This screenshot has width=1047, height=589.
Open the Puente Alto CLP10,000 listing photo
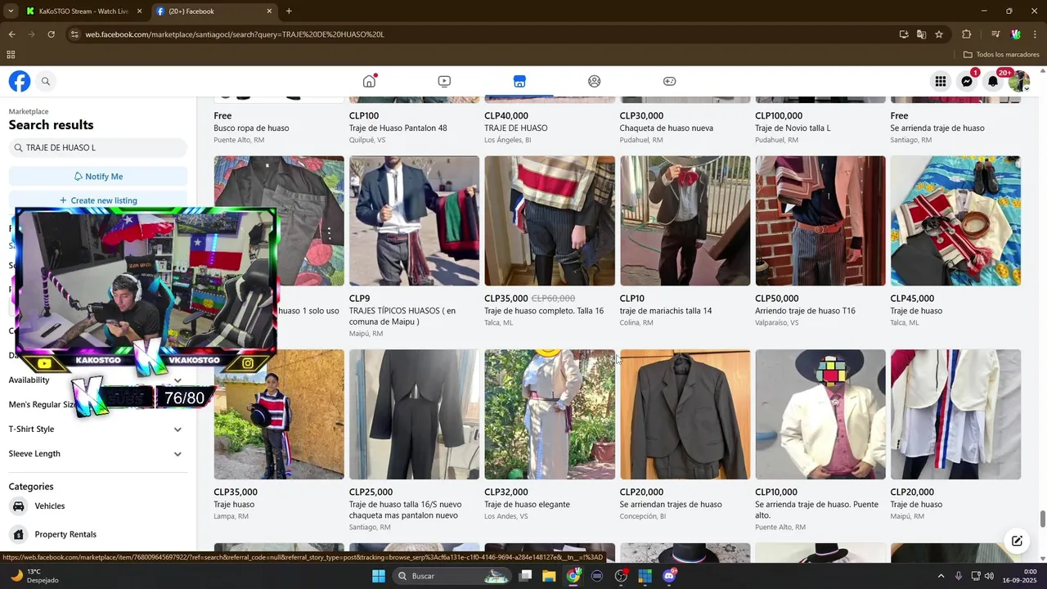click(820, 415)
